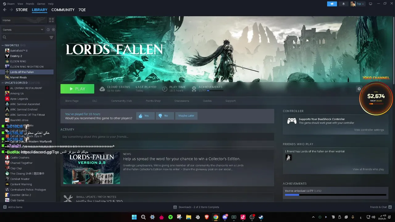
Task: Open the Points Shop link
Action: pos(153,101)
